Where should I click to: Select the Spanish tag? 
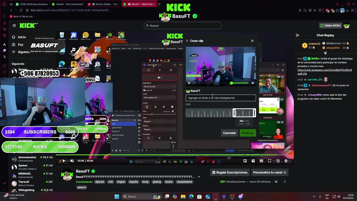click(x=100, y=182)
